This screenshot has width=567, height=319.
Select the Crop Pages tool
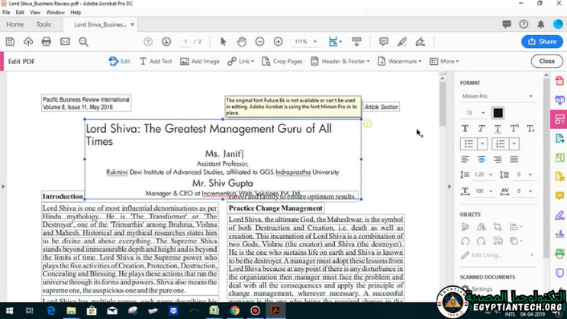[x=282, y=61]
